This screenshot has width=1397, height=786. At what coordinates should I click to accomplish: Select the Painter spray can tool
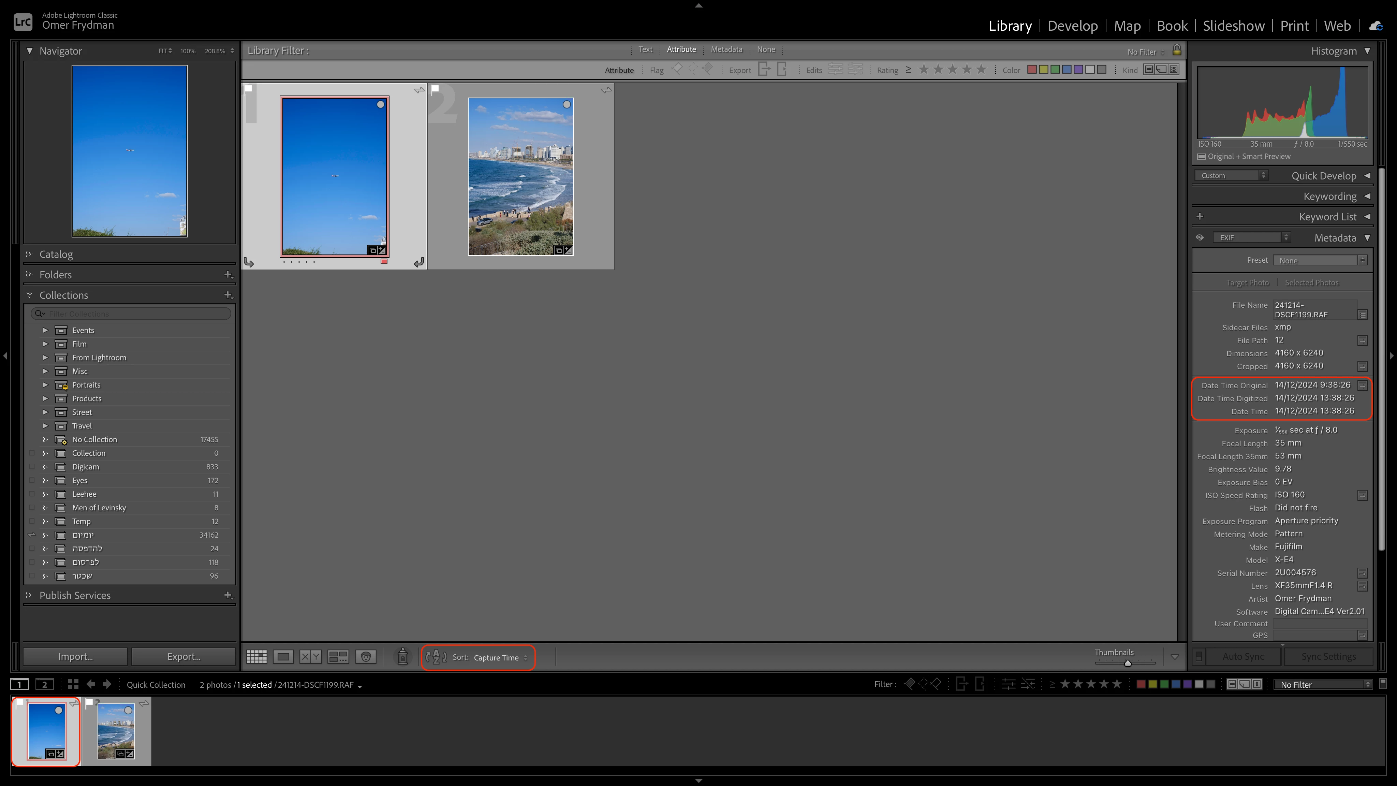tap(402, 656)
